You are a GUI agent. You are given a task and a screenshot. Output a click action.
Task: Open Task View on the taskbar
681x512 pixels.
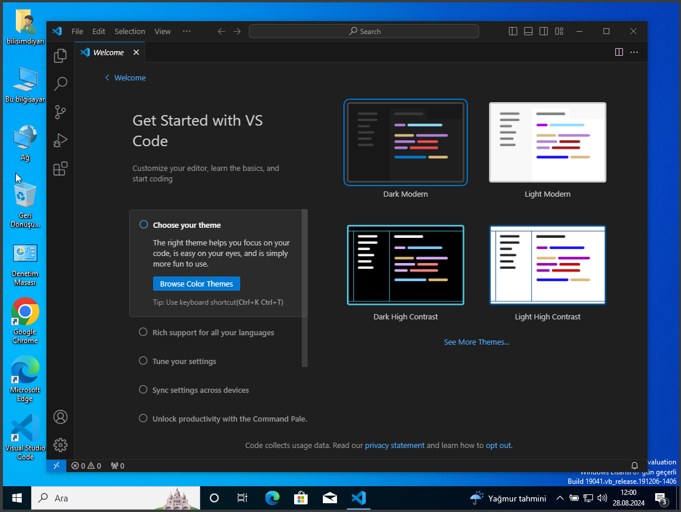(242, 498)
